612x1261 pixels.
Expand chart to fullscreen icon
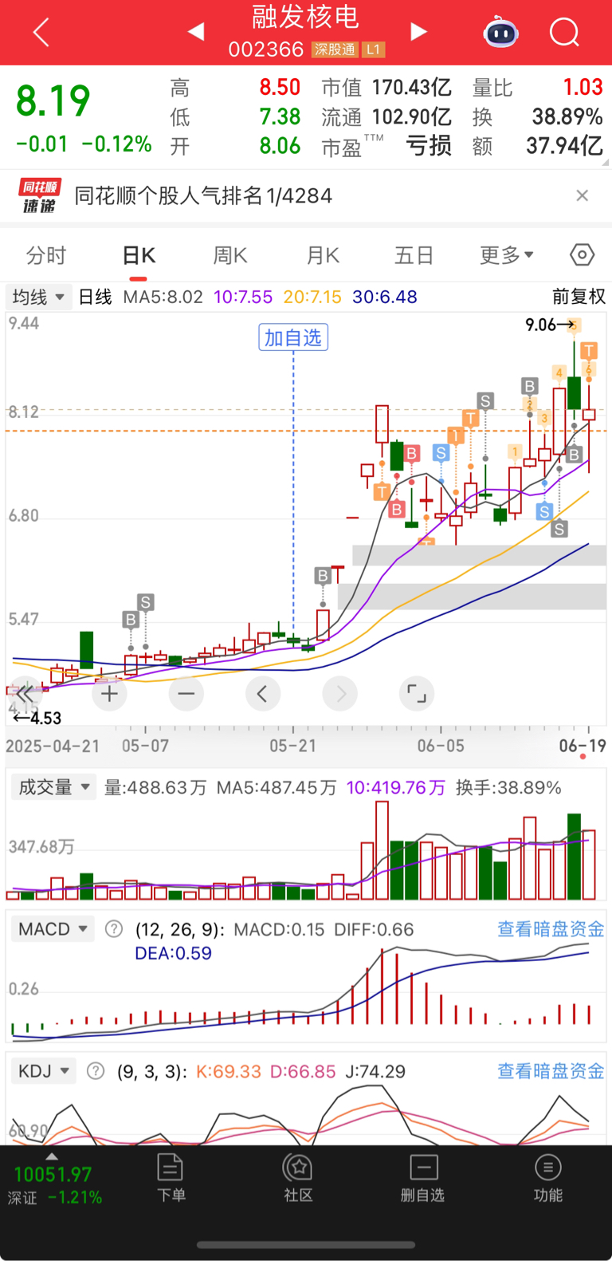(417, 694)
